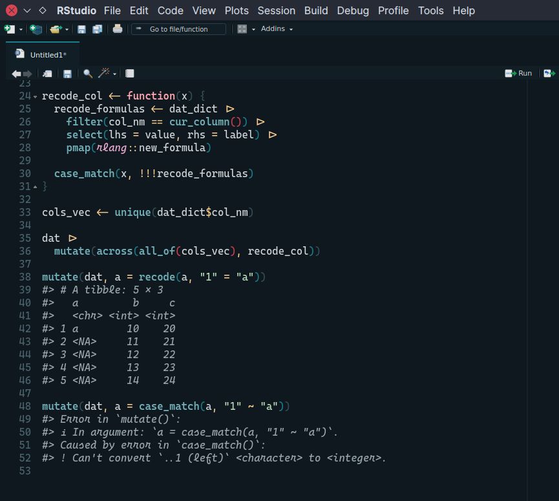559x501 pixels.
Task: Focus the Go to file/function field
Action: click(x=178, y=29)
